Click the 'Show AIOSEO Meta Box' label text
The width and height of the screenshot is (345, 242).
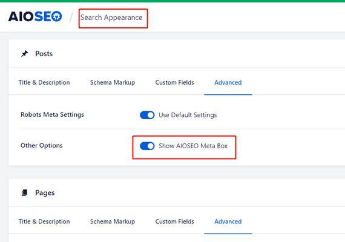point(193,146)
